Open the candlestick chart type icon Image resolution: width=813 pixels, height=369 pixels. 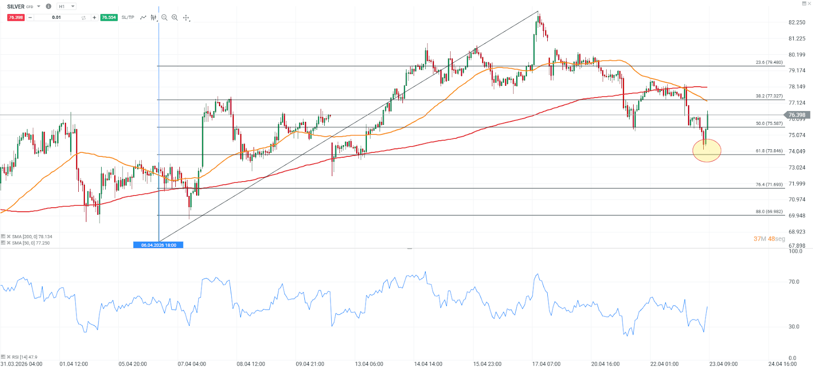click(x=153, y=18)
